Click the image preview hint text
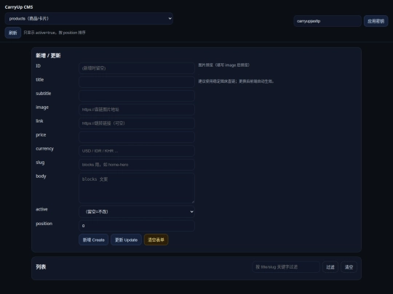Viewport: 393px width, 294px height. [x=224, y=65]
